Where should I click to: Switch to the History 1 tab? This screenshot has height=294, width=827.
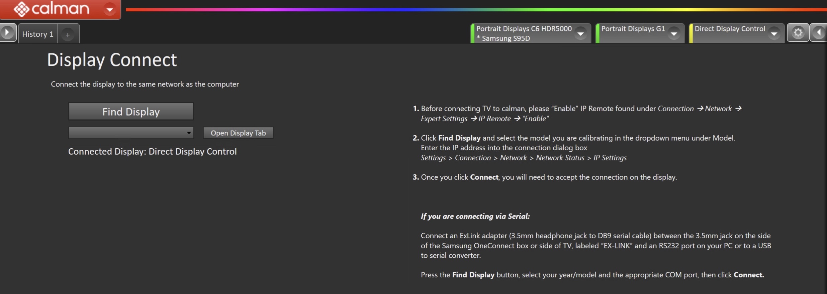click(x=37, y=34)
